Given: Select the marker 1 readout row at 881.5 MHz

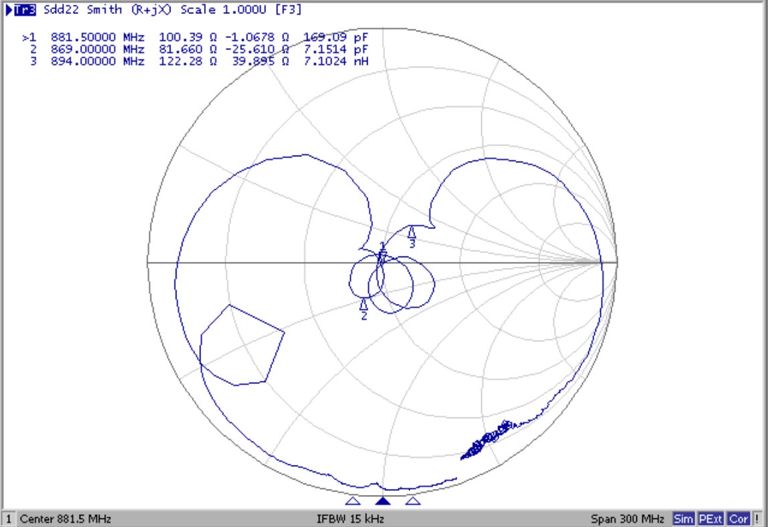Looking at the screenshot, I should (x=197, y=37).
